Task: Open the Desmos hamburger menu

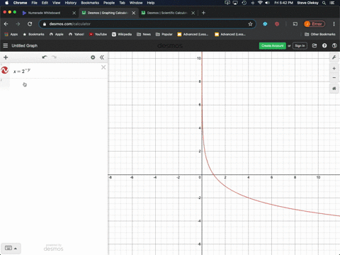Action: tap(6, 45)
